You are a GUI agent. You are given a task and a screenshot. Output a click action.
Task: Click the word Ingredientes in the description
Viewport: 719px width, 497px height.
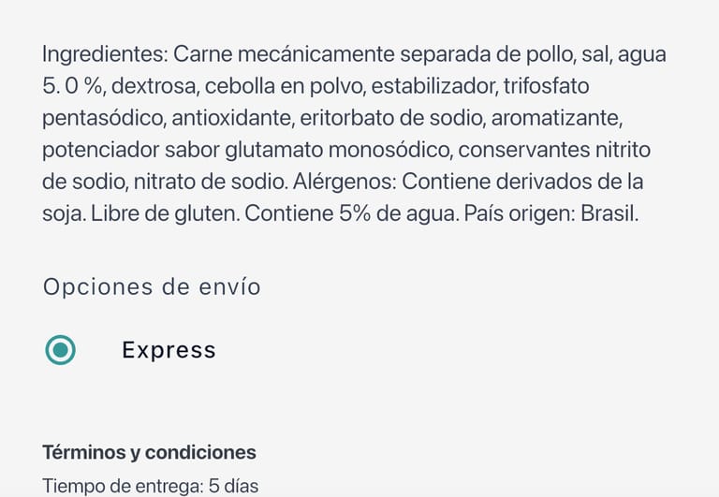pyautogui.click(x=103, y=54)
